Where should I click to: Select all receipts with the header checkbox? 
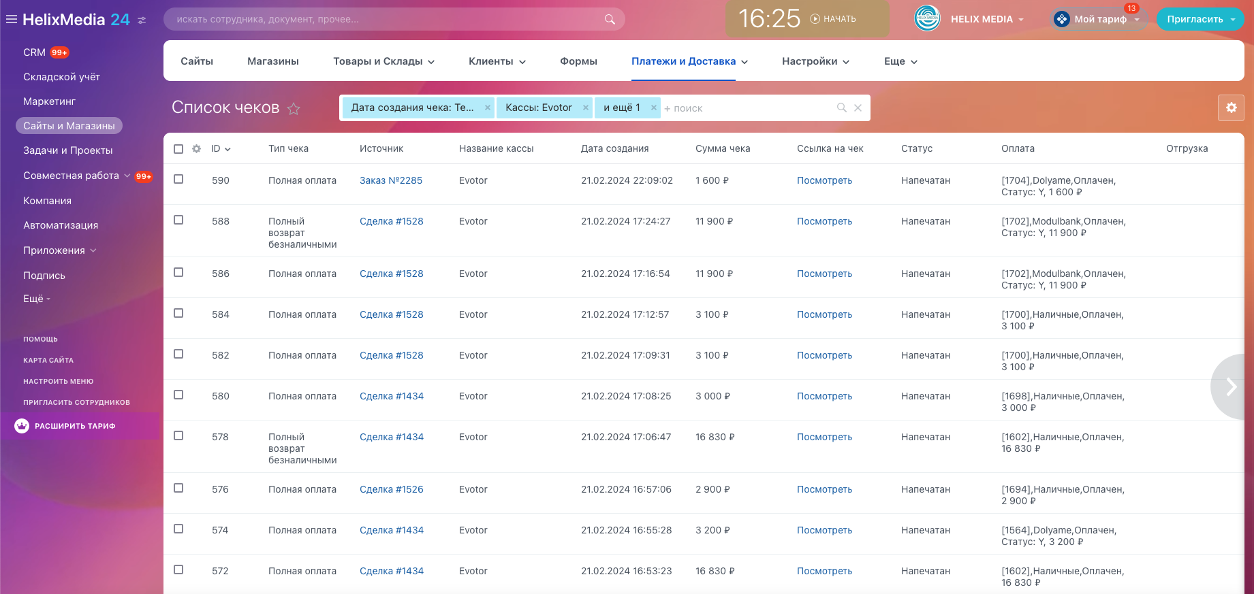[x=178, y=149]
